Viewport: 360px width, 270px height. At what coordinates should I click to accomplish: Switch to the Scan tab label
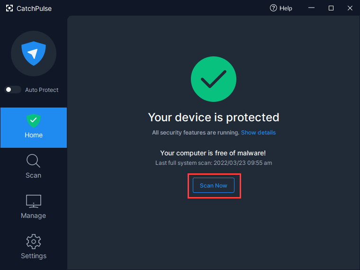pos(34,175)
